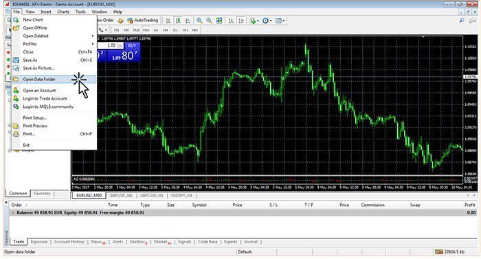Viewport: 481px width, 259px height.
Task: Click the zoom in magnifier icon
Action: point(199,21)
